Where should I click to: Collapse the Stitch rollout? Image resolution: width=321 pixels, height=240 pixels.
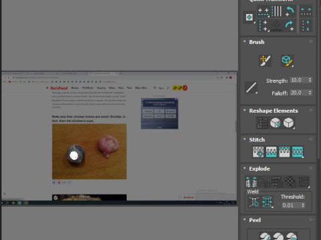245,139
